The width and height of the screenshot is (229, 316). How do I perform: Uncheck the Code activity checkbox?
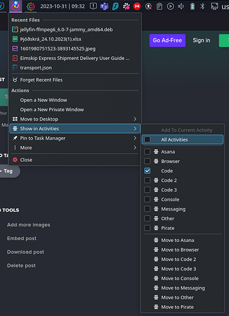(x=147, y=171)
